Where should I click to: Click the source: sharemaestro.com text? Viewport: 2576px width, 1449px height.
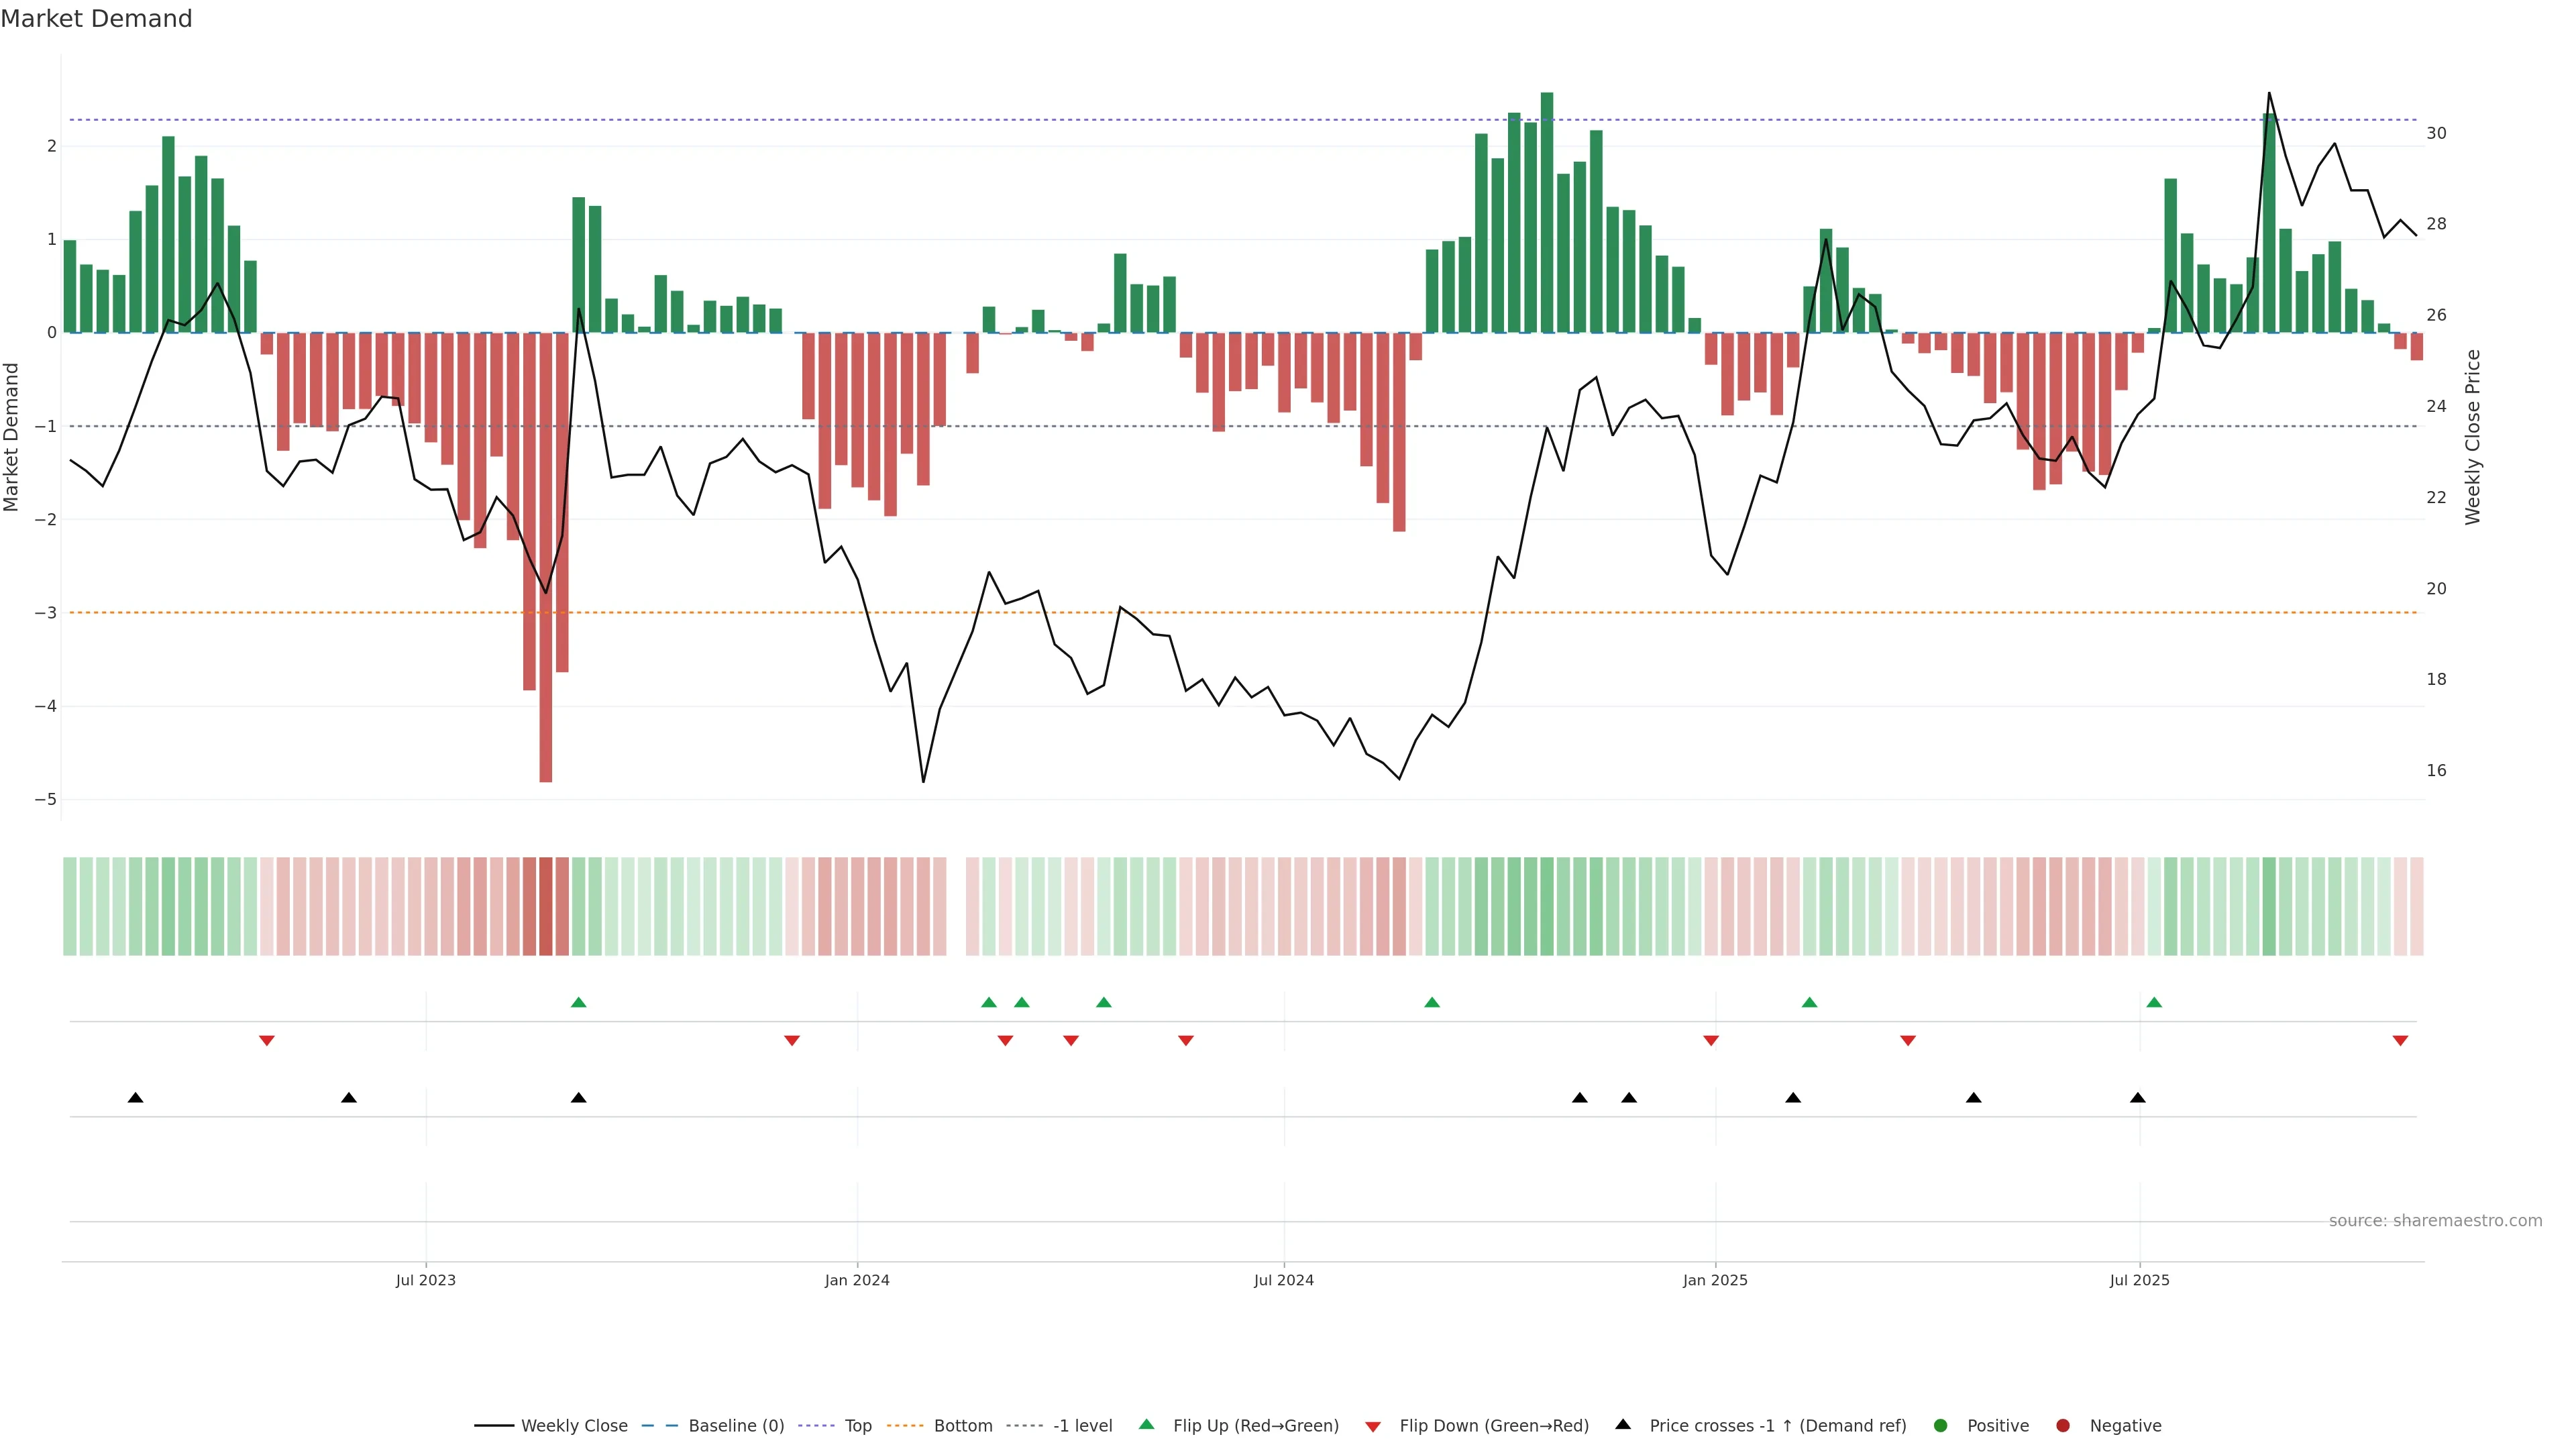(x=2435, y=1221)
